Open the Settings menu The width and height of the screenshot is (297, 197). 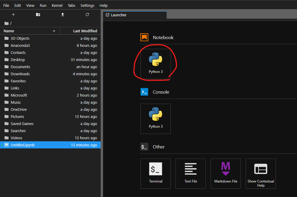87,5
